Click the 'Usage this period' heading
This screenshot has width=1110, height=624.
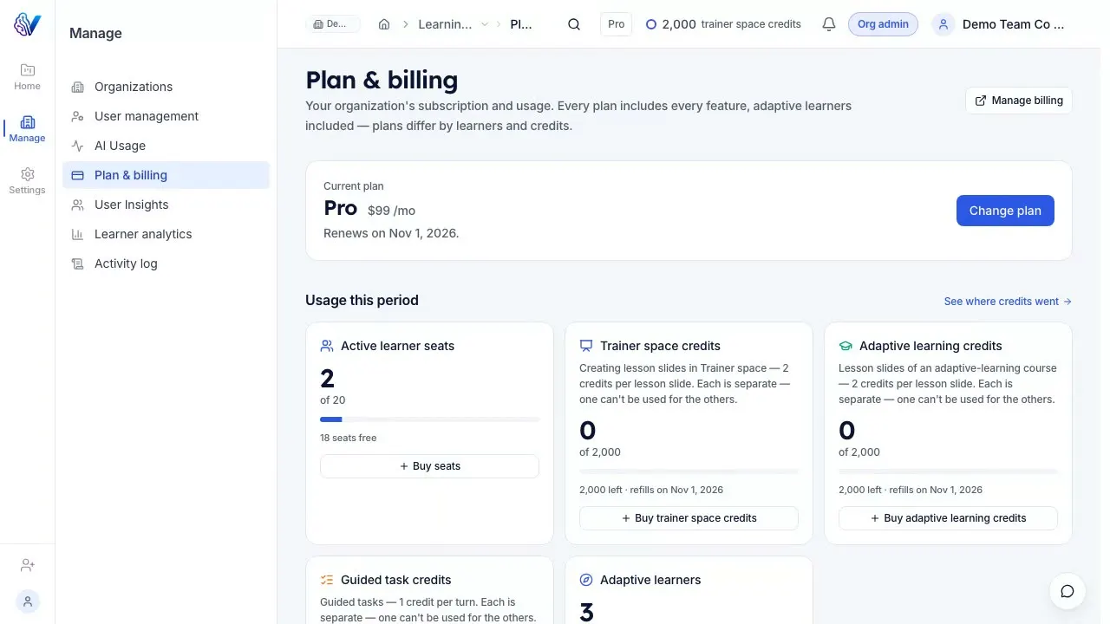click(362, 300)
